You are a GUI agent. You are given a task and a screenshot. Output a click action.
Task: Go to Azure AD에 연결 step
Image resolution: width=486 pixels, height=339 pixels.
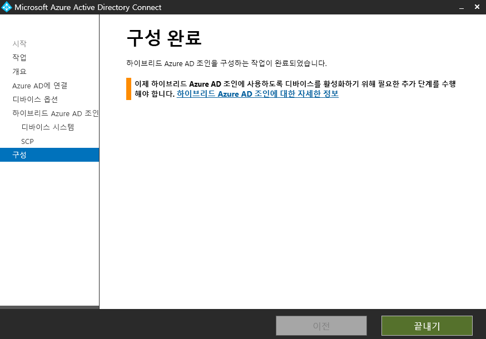(x=39, y=86)
